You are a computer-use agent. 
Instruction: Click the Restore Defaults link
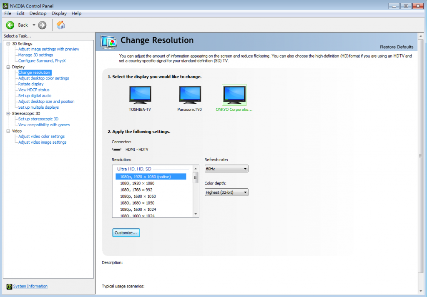click(397, 47)
